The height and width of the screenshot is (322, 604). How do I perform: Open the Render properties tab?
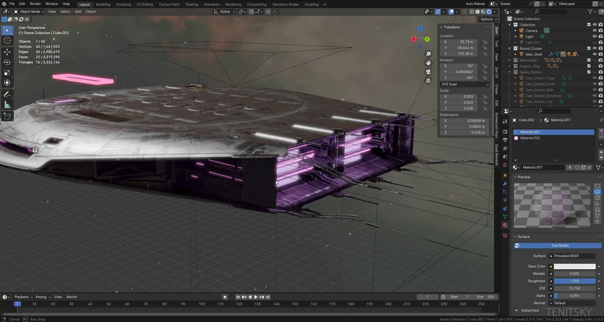[x=505, y=131]
